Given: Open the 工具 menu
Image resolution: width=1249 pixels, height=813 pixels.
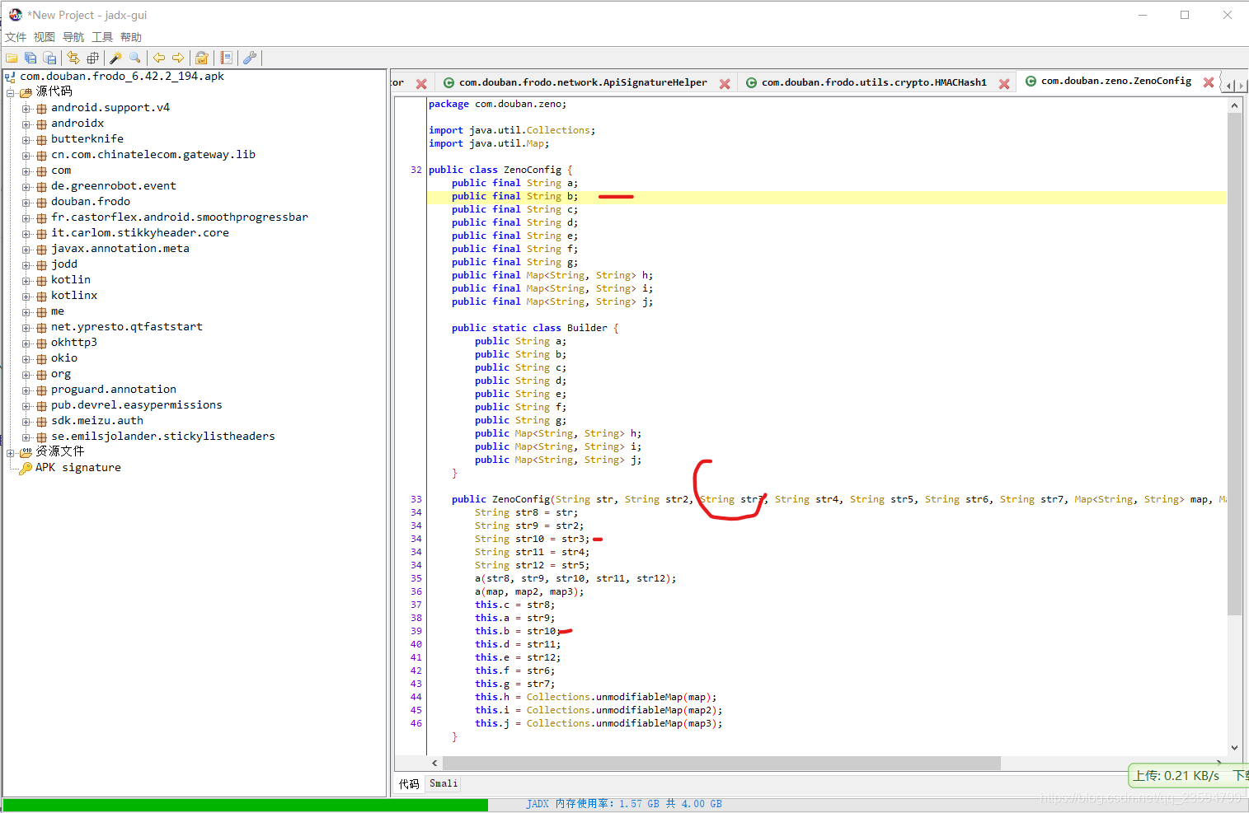Looking at the screenshot, I should [x=102, y=37].
